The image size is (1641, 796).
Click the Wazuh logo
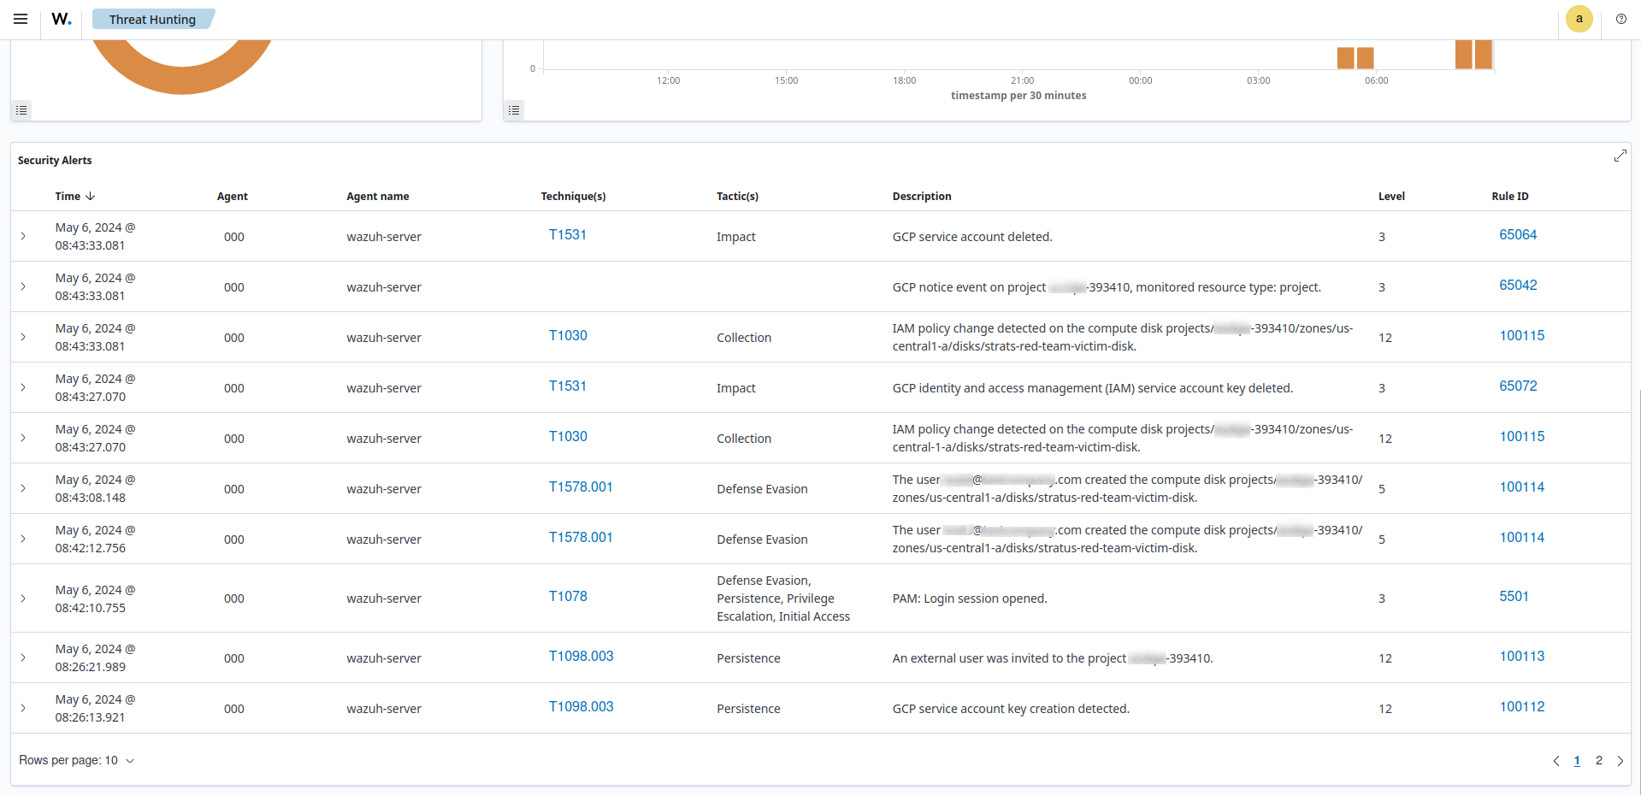61,18
